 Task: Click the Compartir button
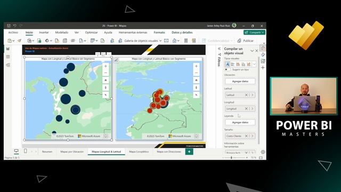[x=254, y=32]
